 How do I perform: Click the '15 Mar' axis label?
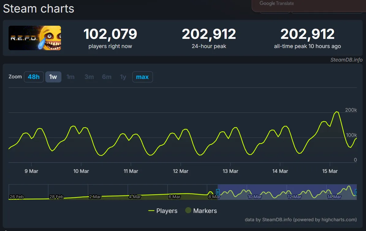330,171
